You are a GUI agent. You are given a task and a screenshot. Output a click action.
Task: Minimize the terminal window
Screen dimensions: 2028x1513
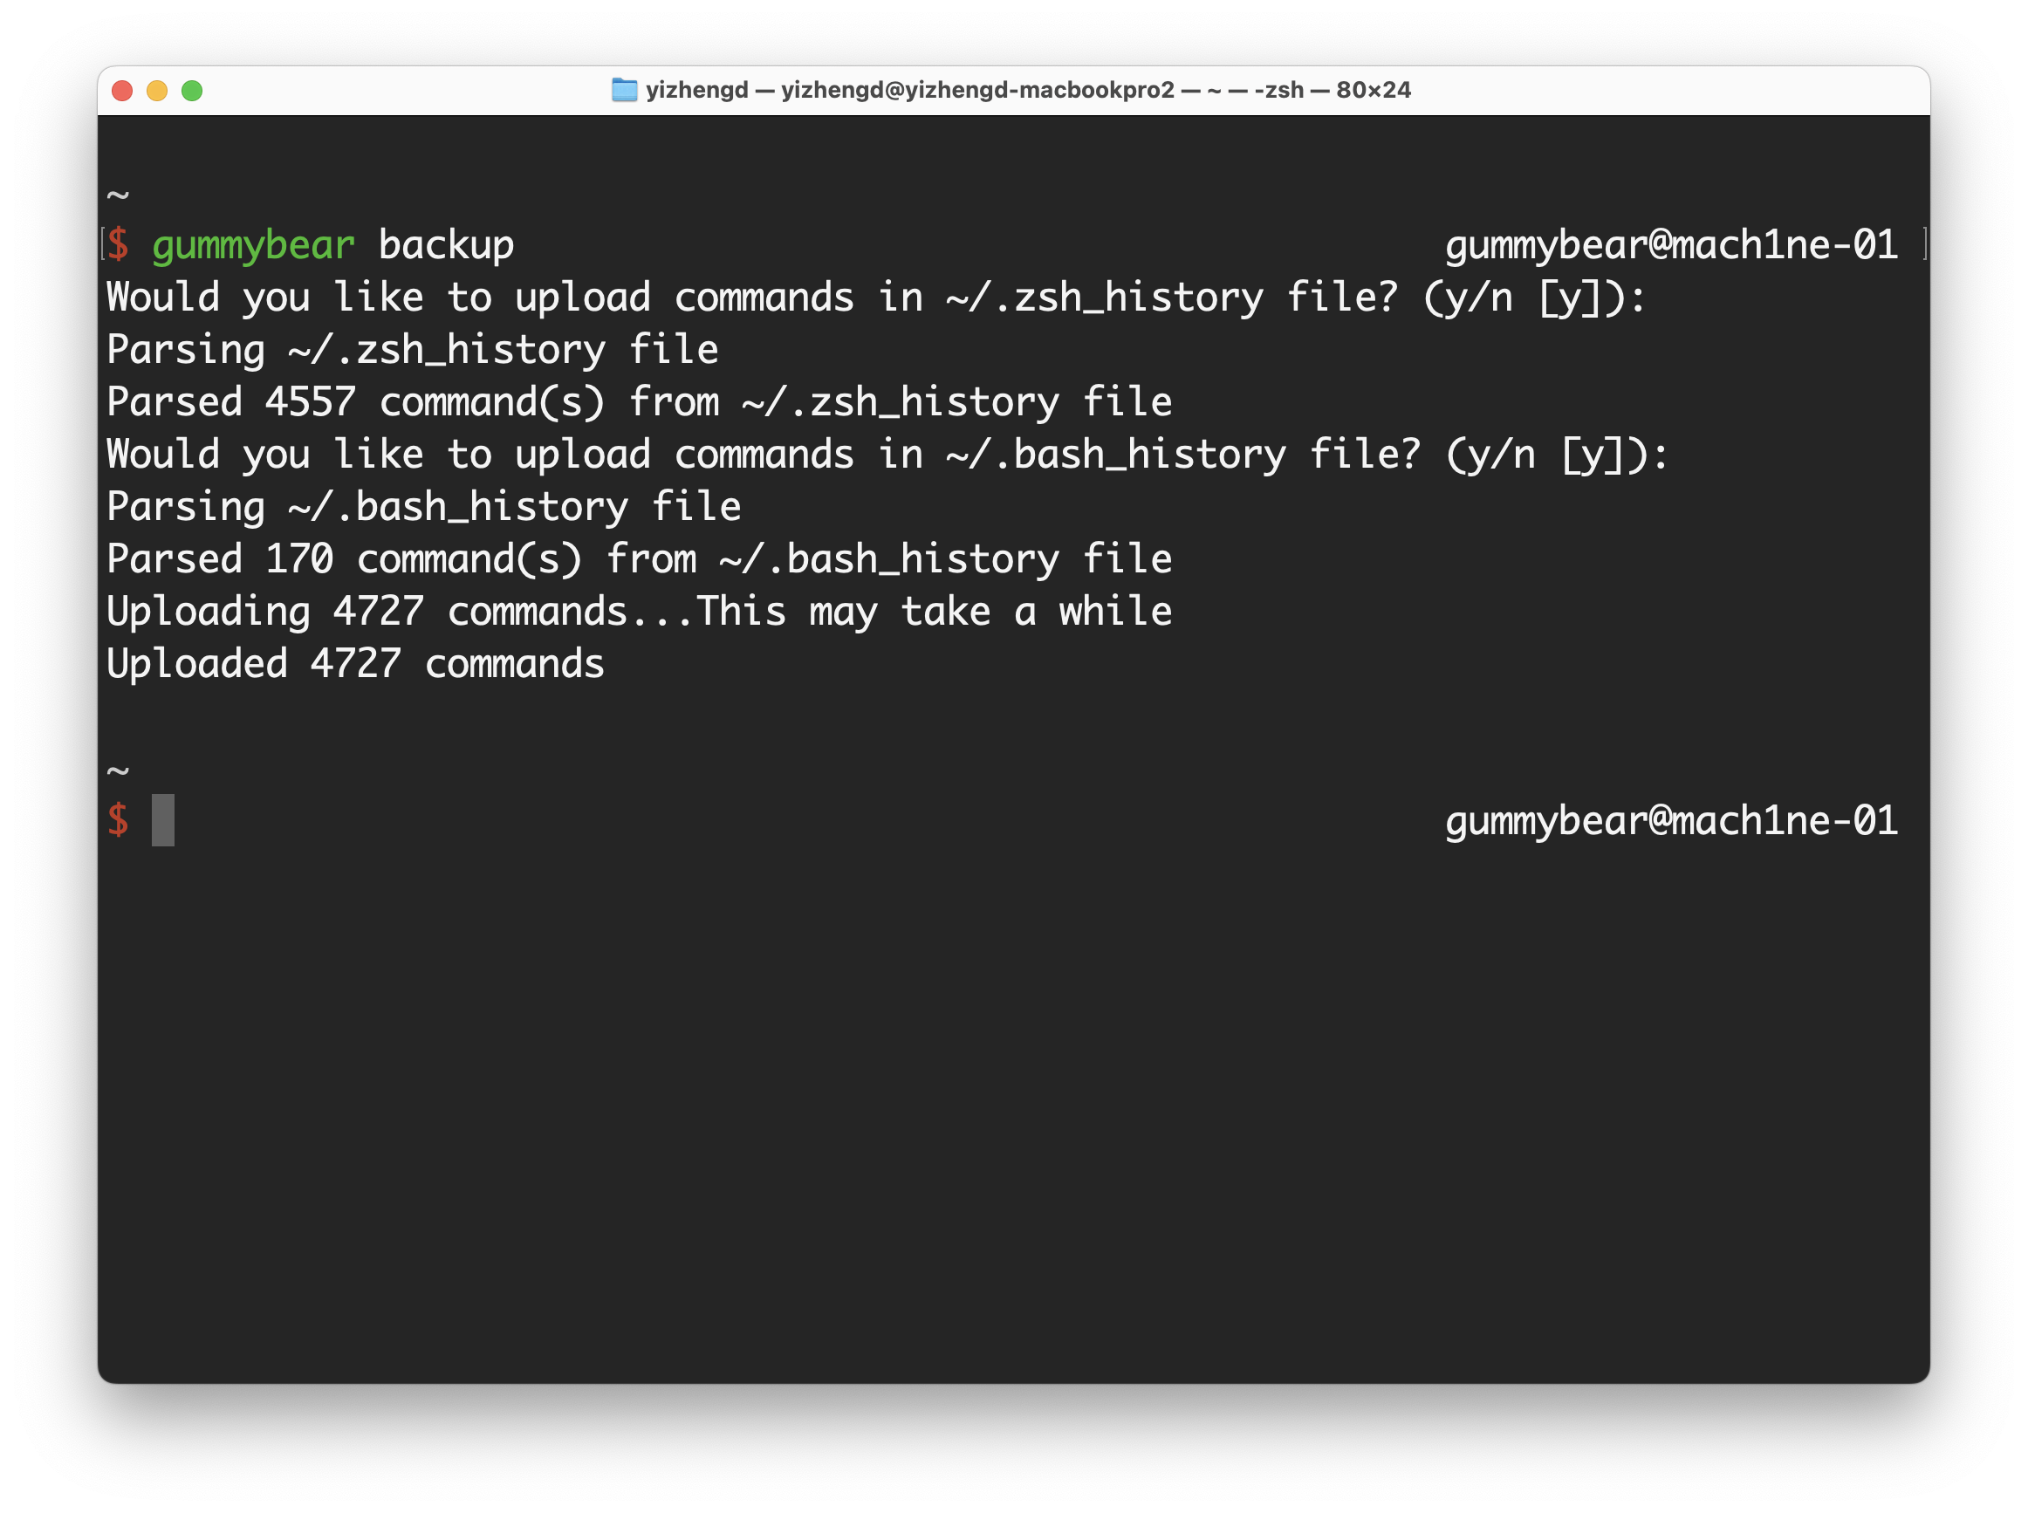[x=158, y=91]
